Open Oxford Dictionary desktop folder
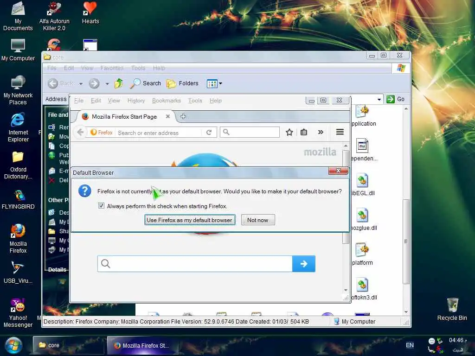Screen dimensions: 475x356 click(18, 165)
